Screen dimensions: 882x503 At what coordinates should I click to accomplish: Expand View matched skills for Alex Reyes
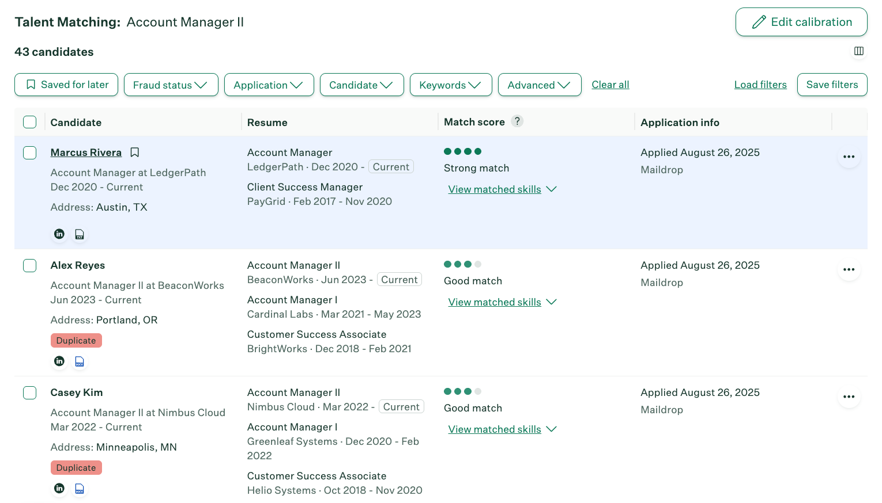[502, 302]
